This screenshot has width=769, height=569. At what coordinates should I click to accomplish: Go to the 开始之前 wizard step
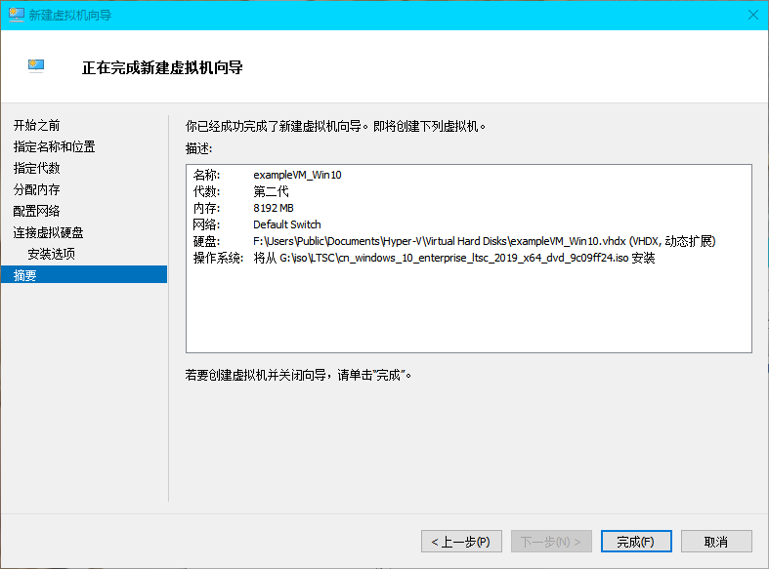pyautogui.click(x=36, y=125)
